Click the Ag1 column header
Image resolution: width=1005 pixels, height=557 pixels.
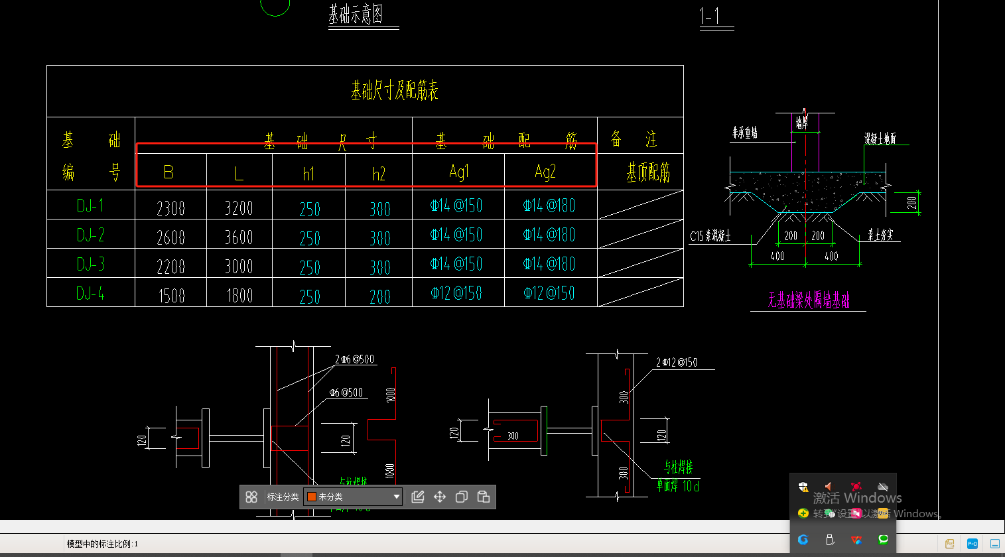click(459, 172)
